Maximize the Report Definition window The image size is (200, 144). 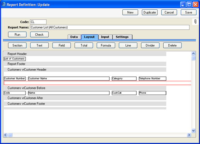[x=189, y=5]
